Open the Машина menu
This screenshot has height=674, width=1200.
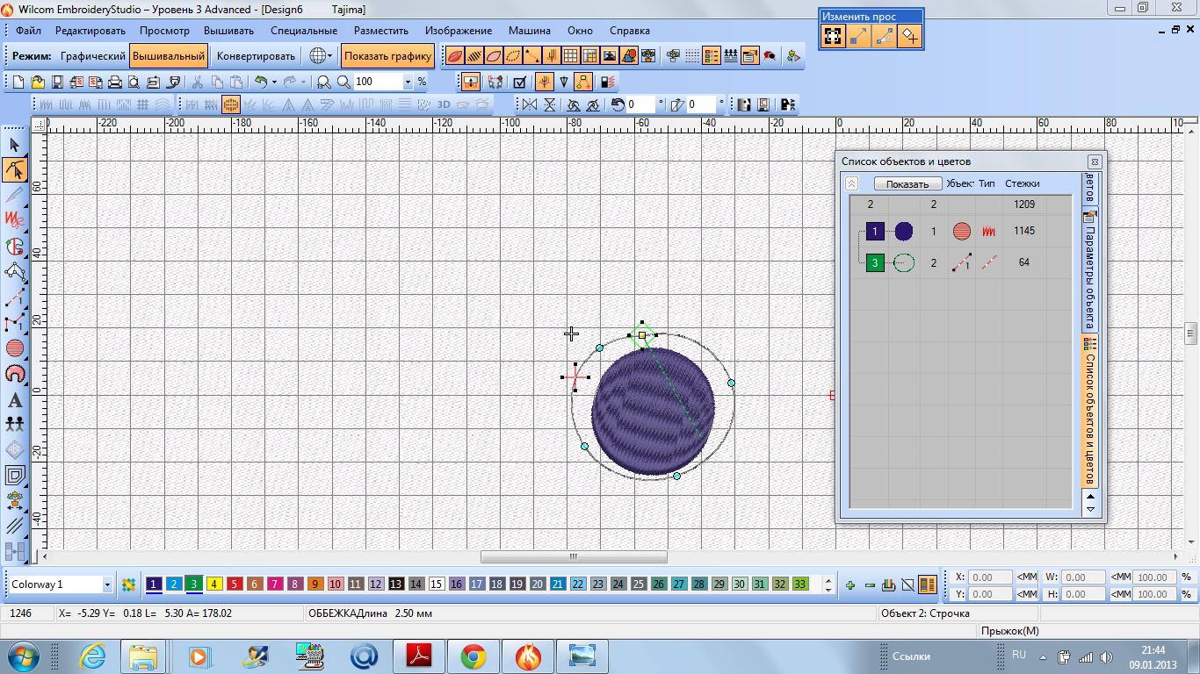pyautogui.click(x=530, y=31)
